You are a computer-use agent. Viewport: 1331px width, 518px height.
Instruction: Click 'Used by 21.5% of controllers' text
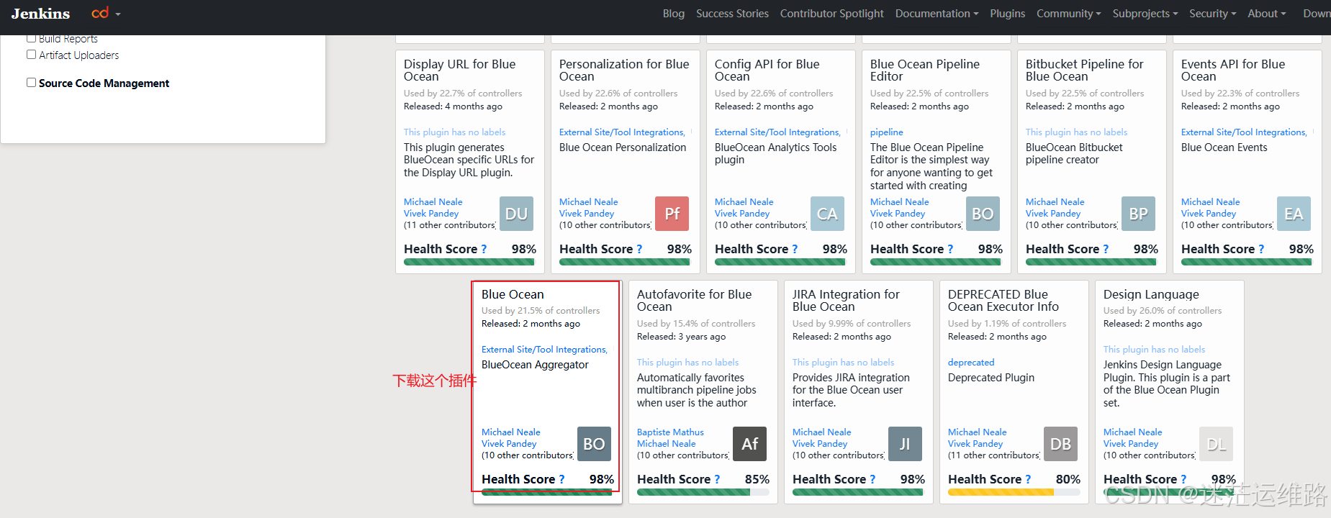coord(541,311)
